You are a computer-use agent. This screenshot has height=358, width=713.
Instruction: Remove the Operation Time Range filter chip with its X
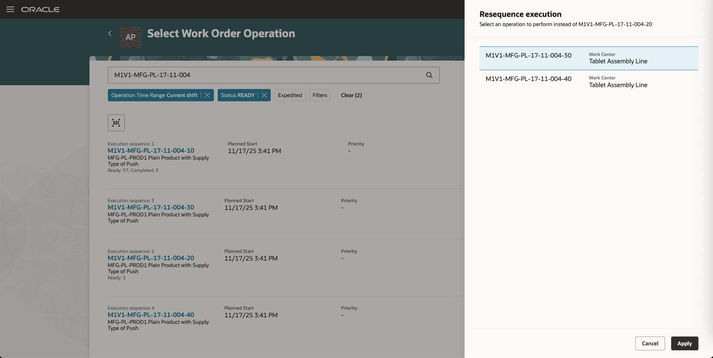[x=208, y=95]
